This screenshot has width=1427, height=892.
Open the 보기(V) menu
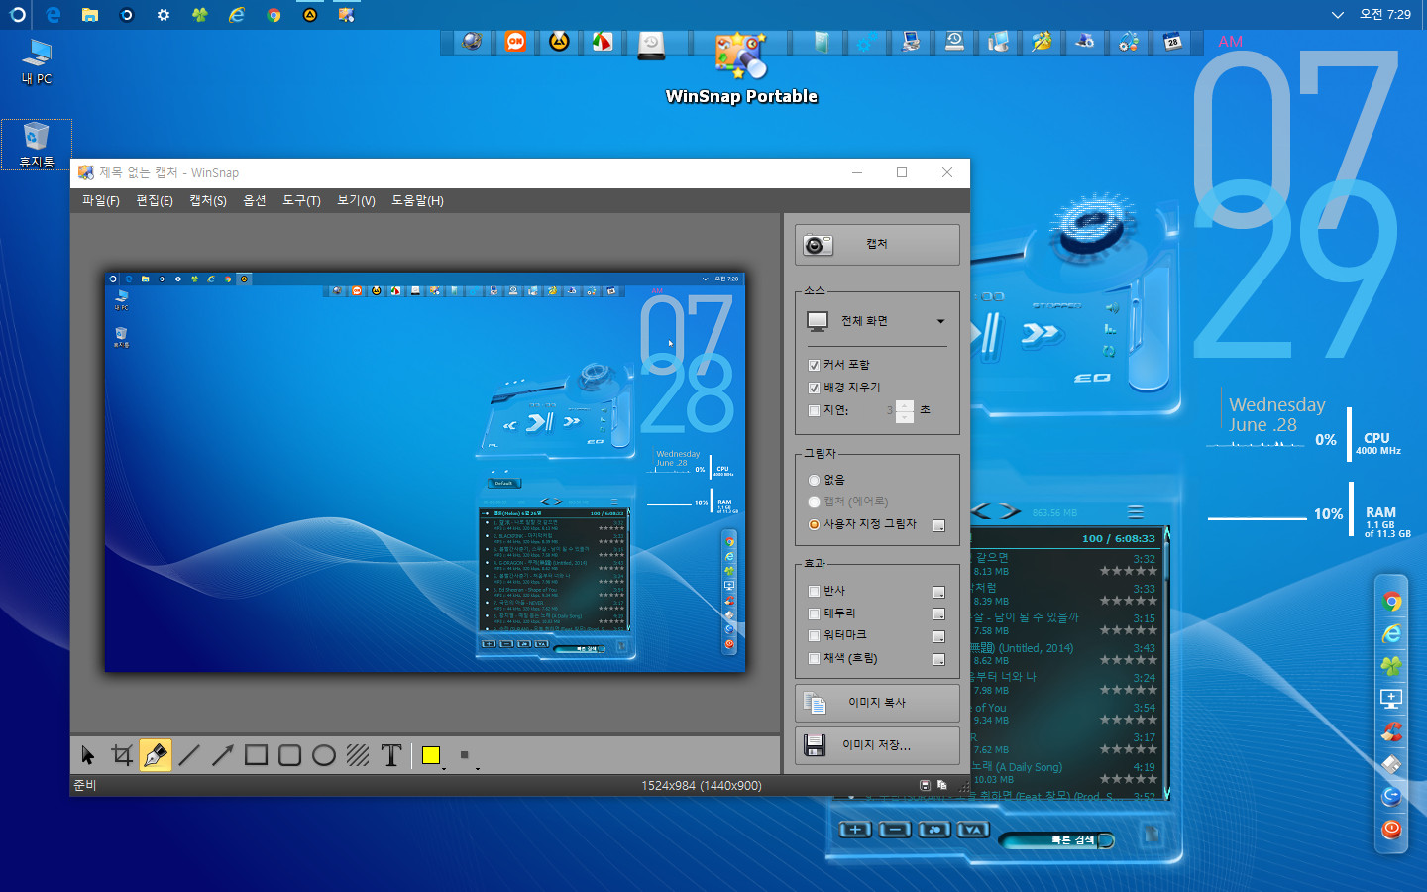pyautogui.click(x=356, y=200)
